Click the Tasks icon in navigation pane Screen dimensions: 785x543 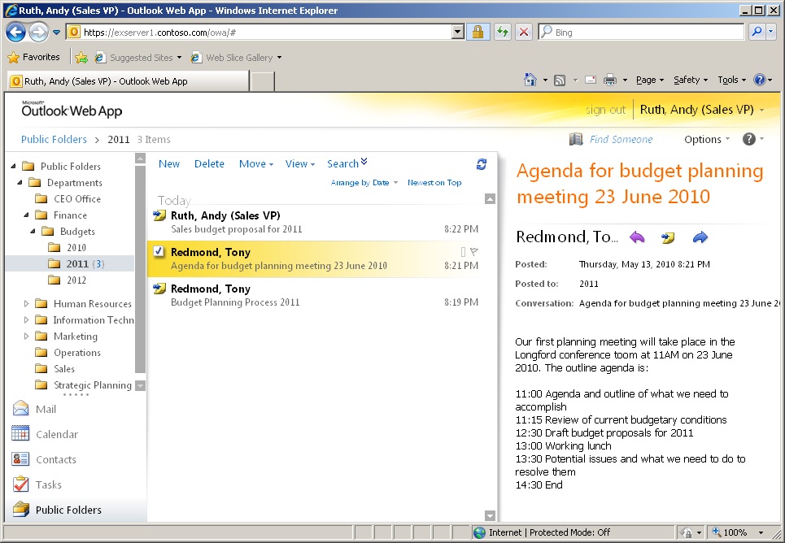click(x=21, y=484)
